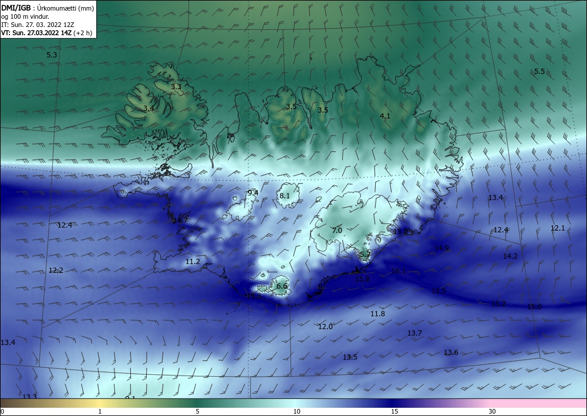Click the 11.8 value south of Iceland

(x=377, y=314)
